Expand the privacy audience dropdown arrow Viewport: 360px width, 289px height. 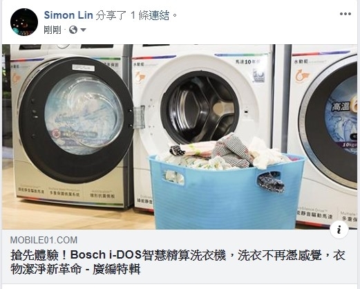coord(83,30)
